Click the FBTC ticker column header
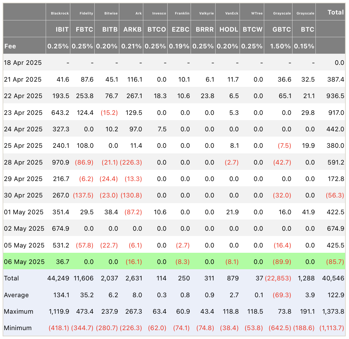Image resolution: width=349 pixels, height=339 pixels. point(85,29)
